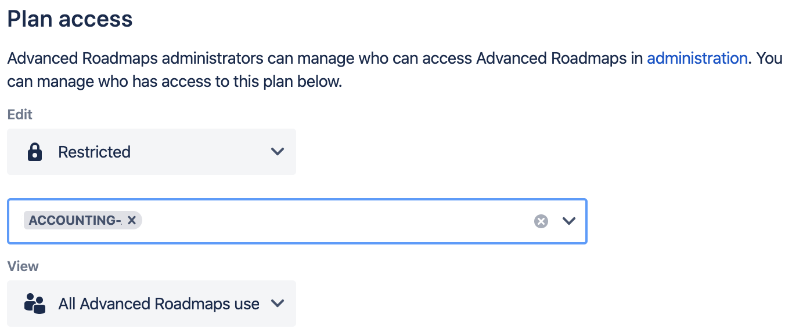Click the people group icon under View
The width and height of the screenshot is (792, 336).
coord(35,304)
